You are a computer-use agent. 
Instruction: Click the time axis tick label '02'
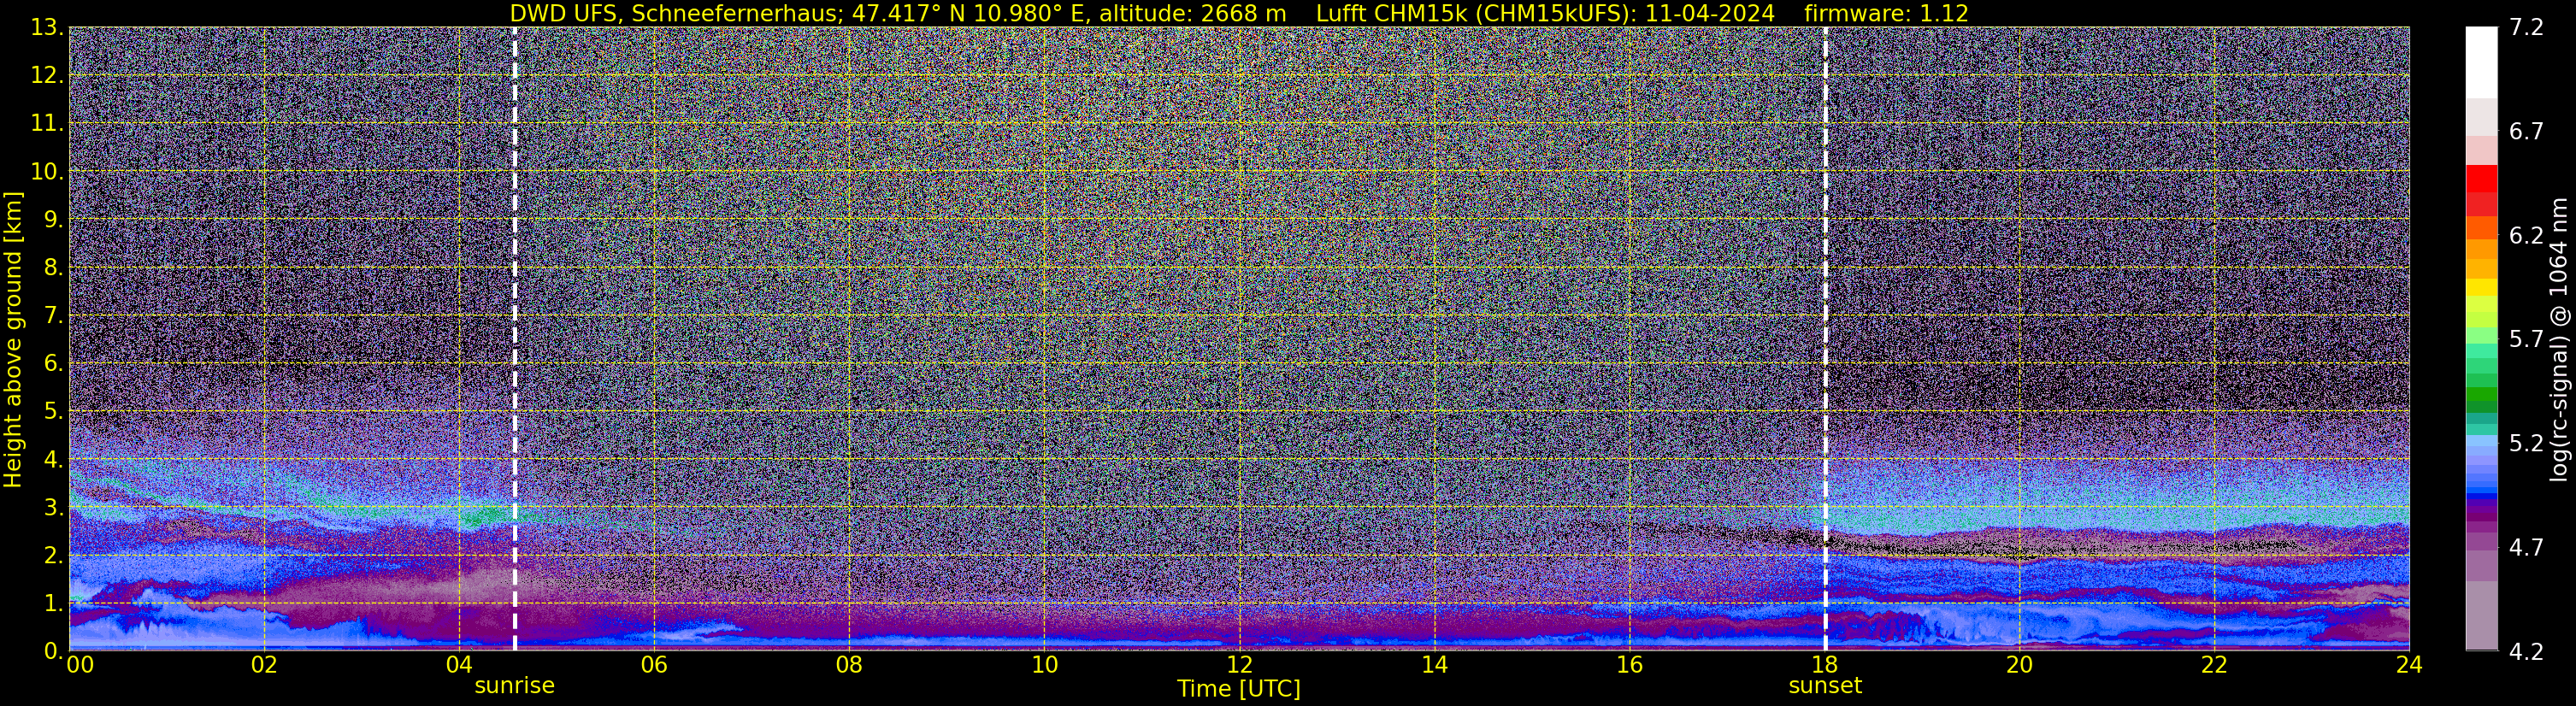264,664
